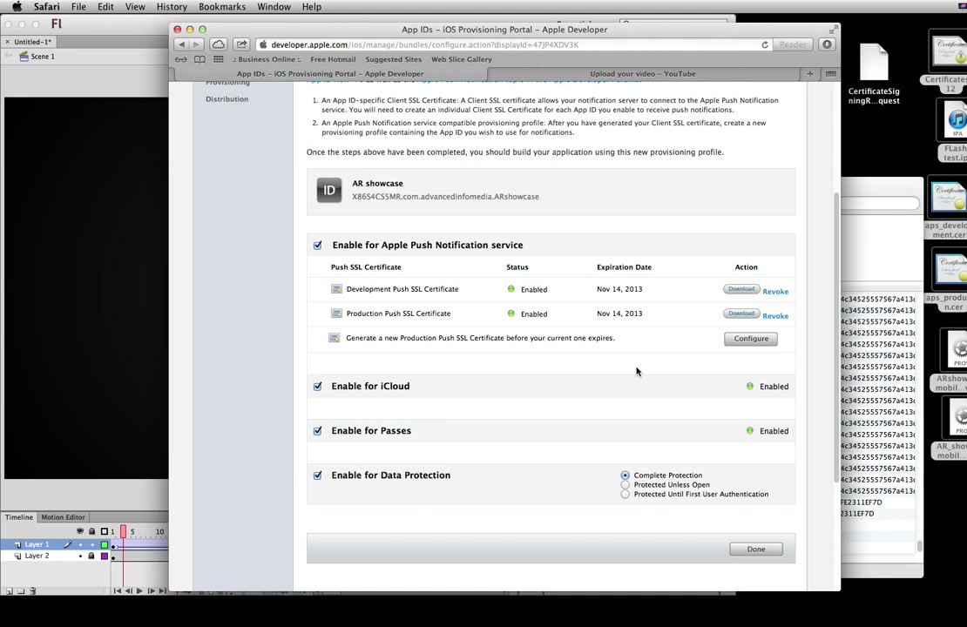Reload the page with refresh icon
This screenshot has height=627, width=967.
click(x=765, y=44)
